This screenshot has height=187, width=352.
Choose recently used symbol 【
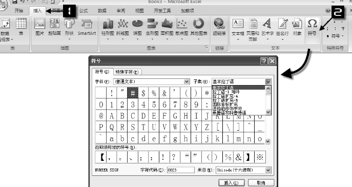(101, 157)
